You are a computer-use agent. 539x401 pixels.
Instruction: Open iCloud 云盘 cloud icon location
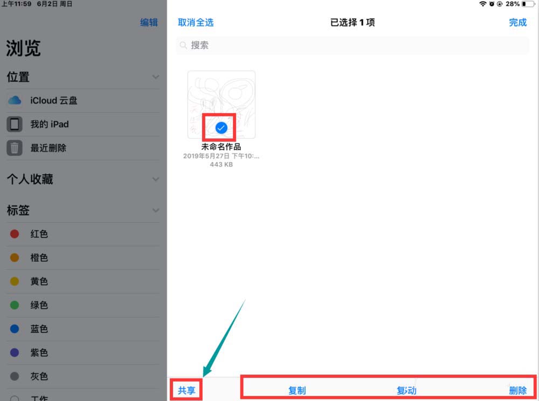coord(15,100)
